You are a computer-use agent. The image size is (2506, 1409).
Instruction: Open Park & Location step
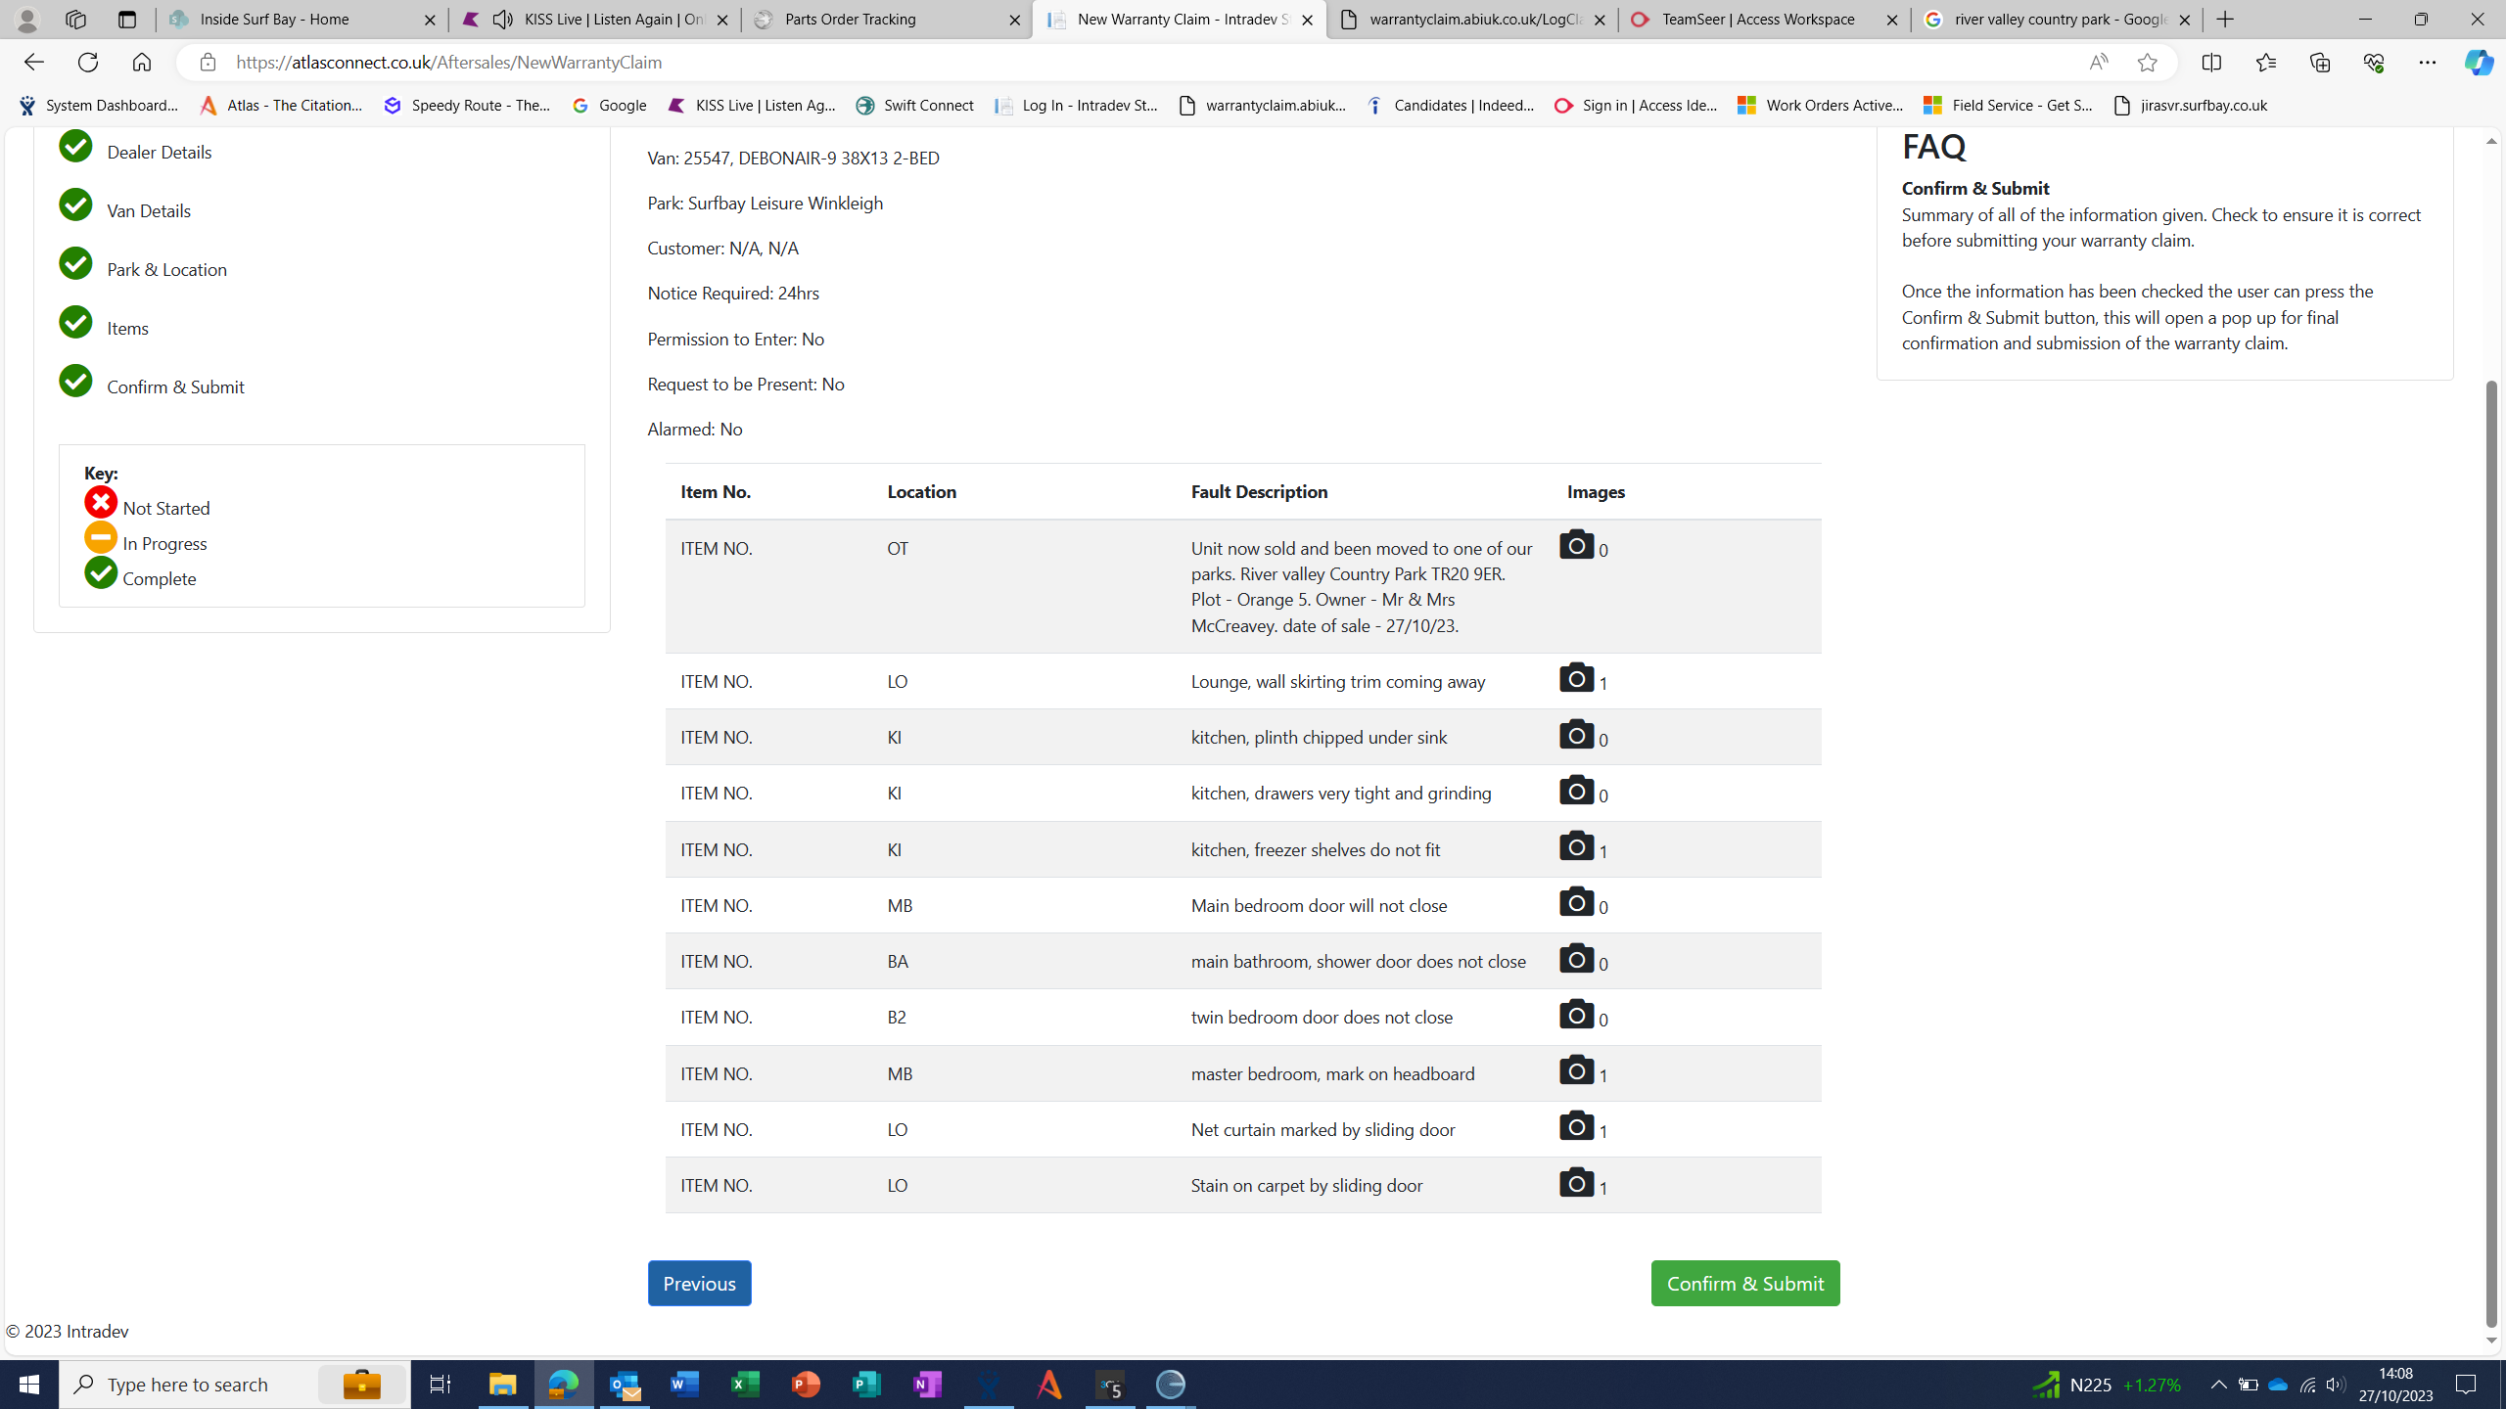point(167,269)
